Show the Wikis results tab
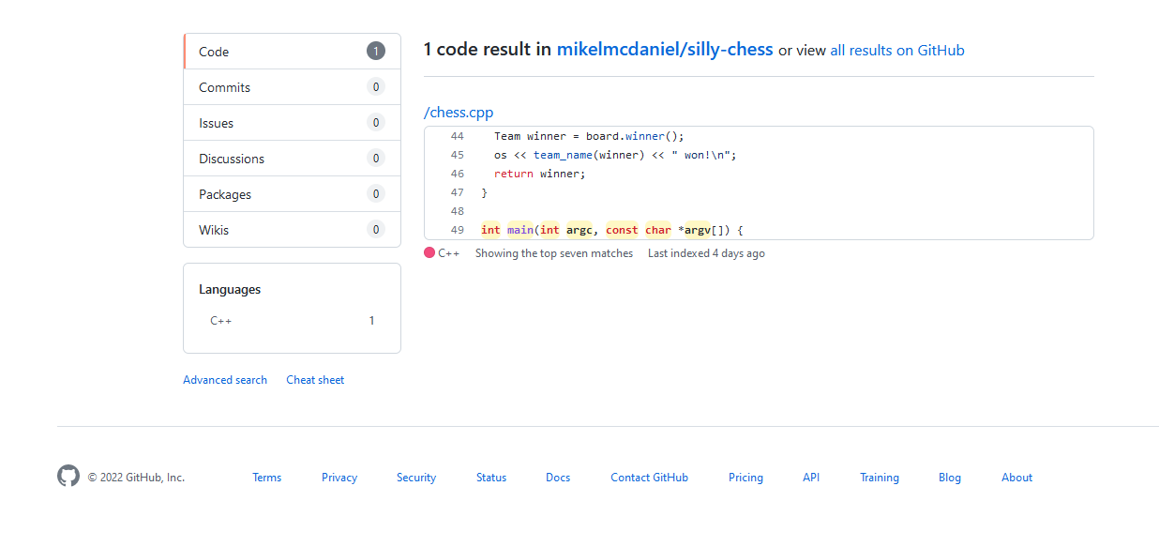This screenshot has height=547, width=1159. (292, 230)
